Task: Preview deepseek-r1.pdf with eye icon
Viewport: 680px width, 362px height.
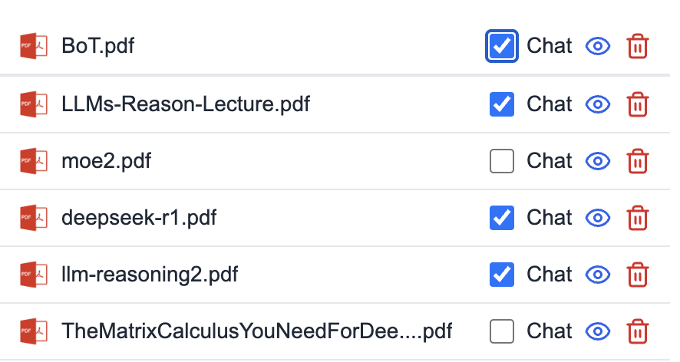Action: (x=598, y=218)
